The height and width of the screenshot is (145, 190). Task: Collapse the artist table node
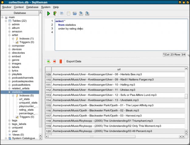tap(9, 35)
